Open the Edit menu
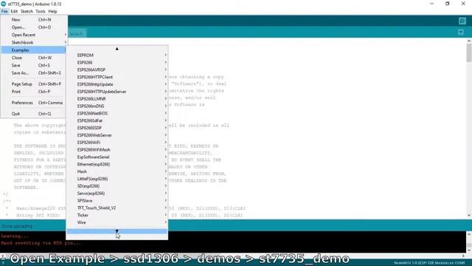This screenshot has width=472, height=266. pyautogui.click(x=14, y=12)
